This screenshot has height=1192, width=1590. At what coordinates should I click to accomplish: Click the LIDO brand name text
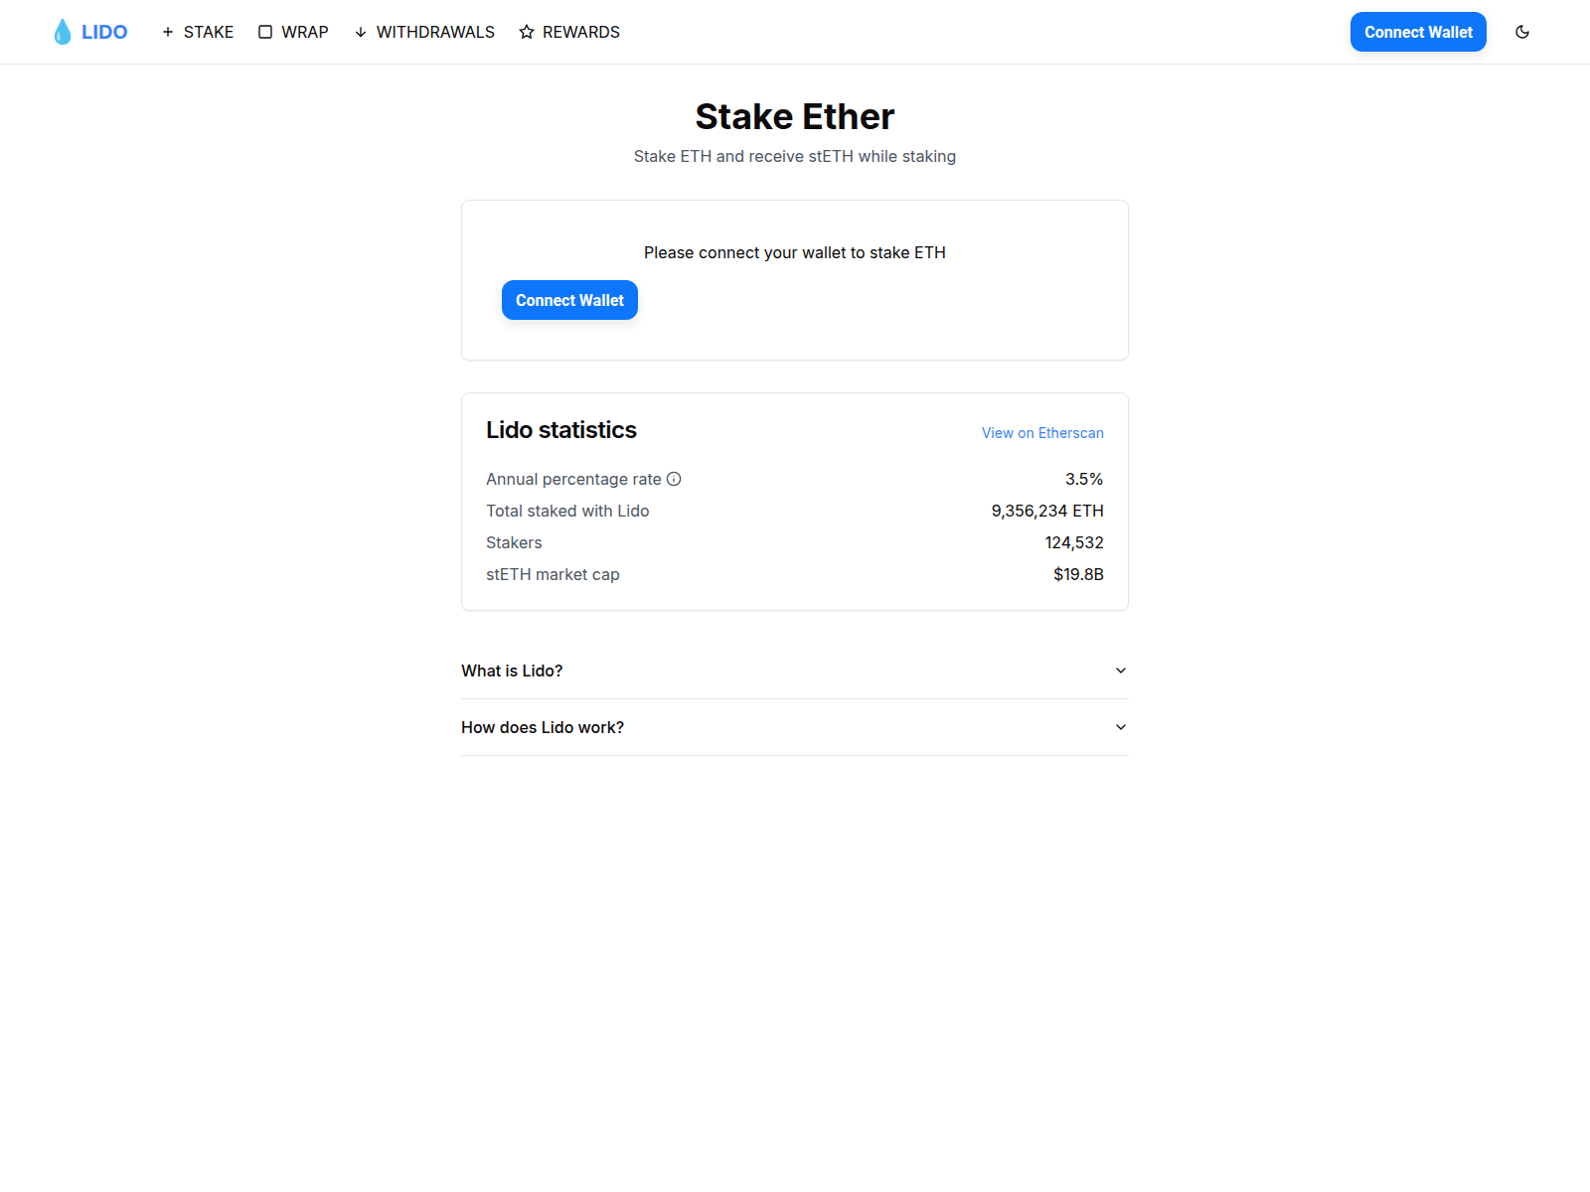[x=104, y=32]
